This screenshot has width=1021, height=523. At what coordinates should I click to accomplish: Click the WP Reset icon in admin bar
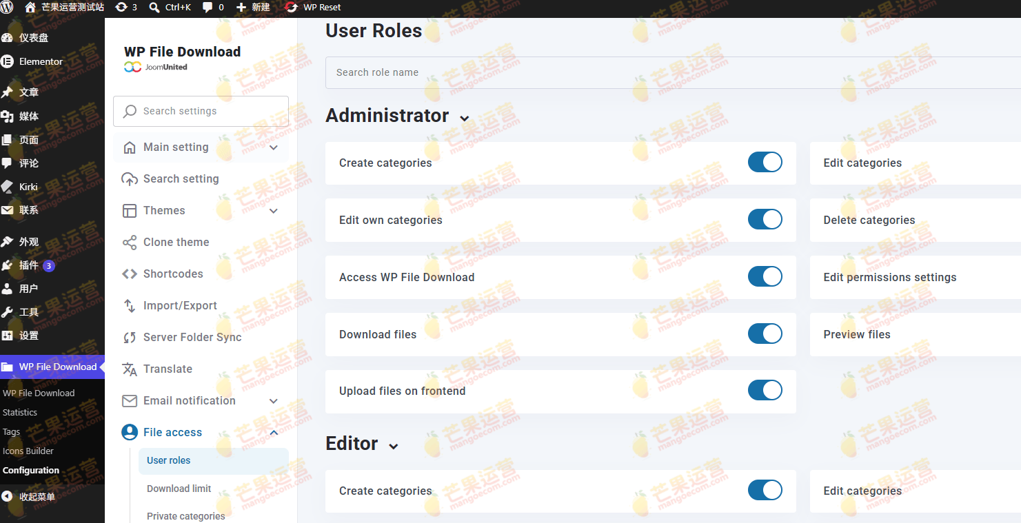[x=291, y=7]
